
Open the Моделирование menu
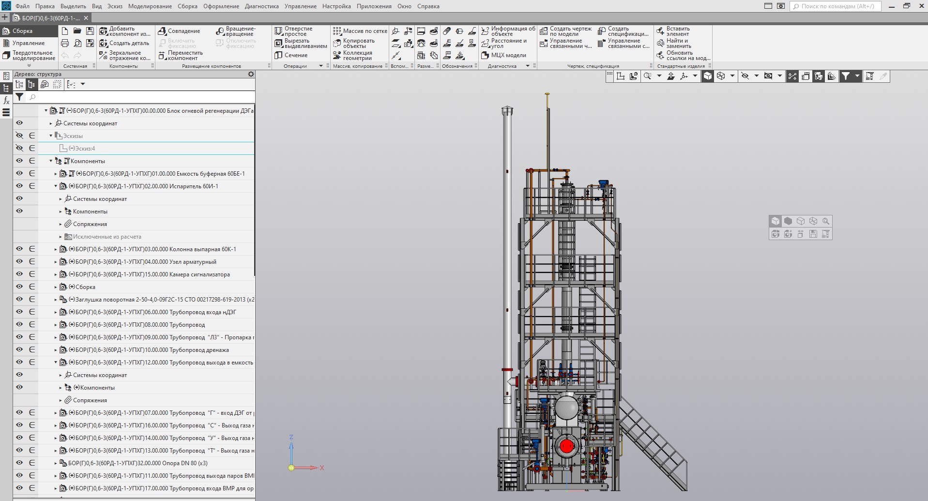[150, 6]
